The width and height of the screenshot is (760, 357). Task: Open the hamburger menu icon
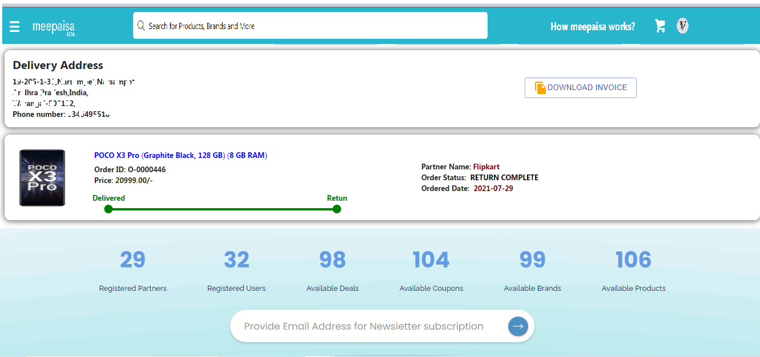[15, 26]
